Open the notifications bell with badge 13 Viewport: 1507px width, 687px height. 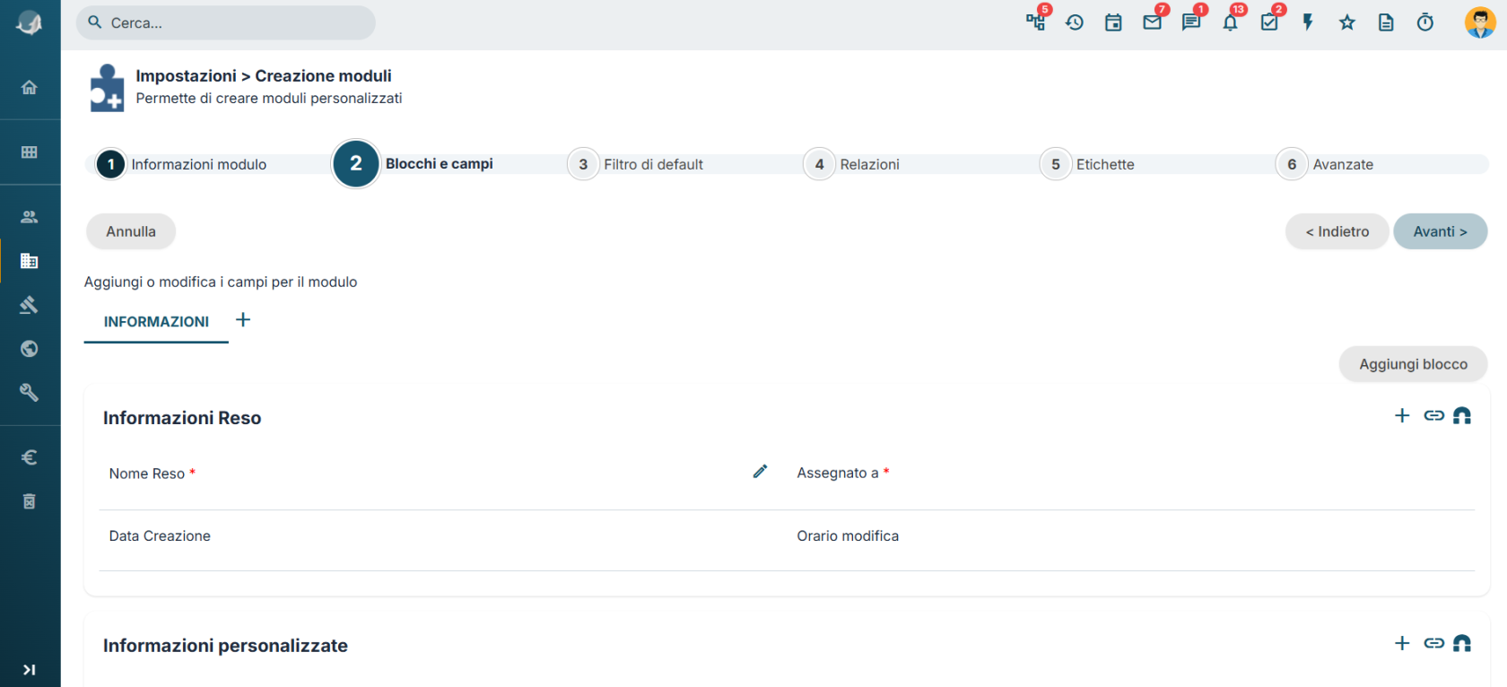point(1231,22)
